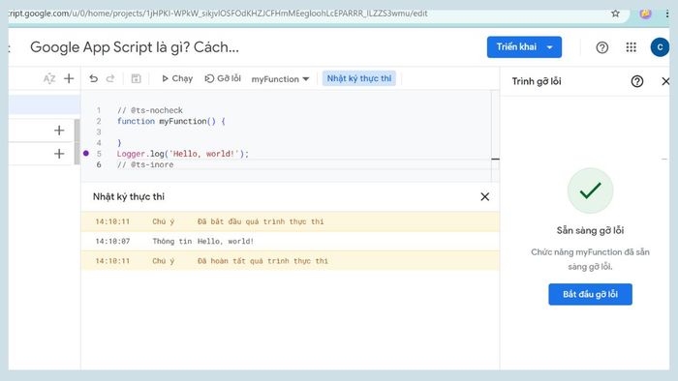Select log entry Hello, world!
678x381 pixels.
pos(291,241)
